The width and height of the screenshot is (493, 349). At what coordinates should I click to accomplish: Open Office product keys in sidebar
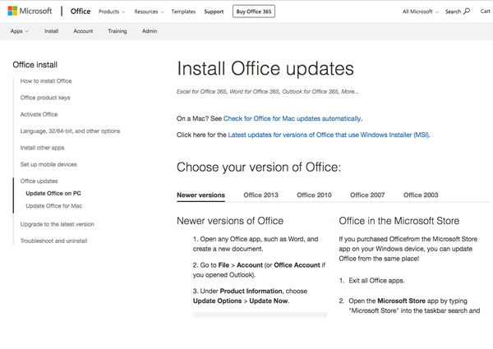[45, 98]
